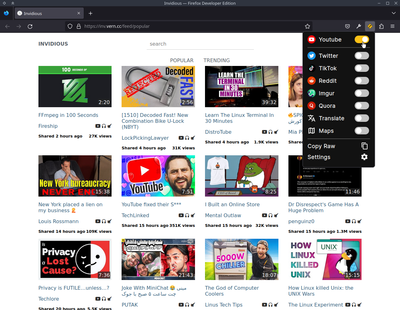Open the developer tools wrench icon

tap(359, 26)
